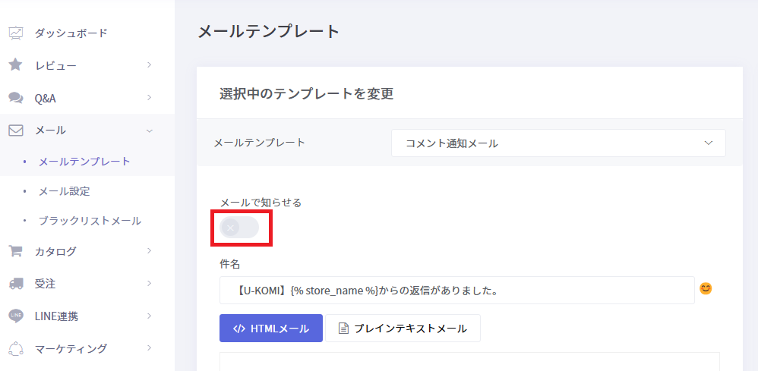758x371 pixels.
Task: Click the orders truck icon
Action: click(x=16, y=284)
